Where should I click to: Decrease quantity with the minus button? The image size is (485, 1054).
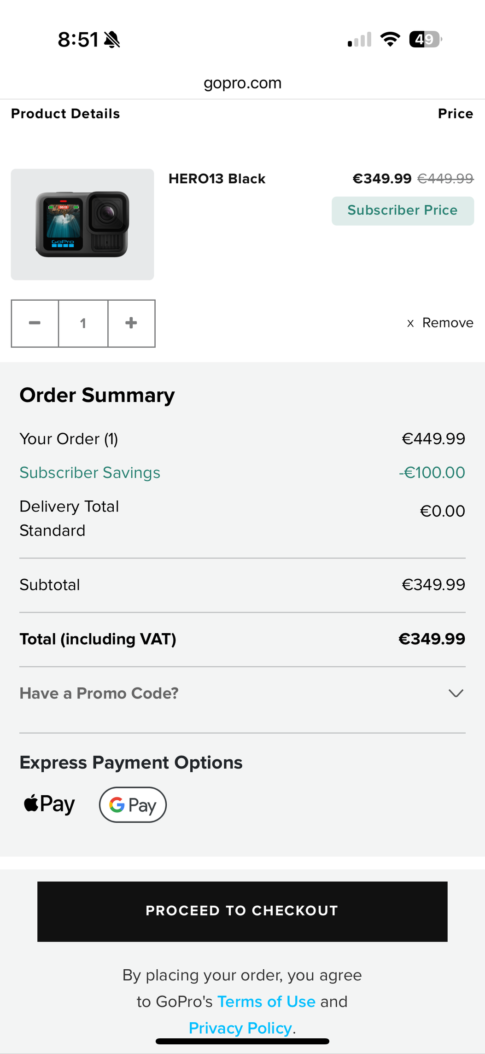point(35,323)
